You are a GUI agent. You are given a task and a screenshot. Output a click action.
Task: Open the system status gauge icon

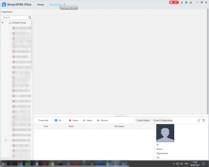[x=191, y=2]
